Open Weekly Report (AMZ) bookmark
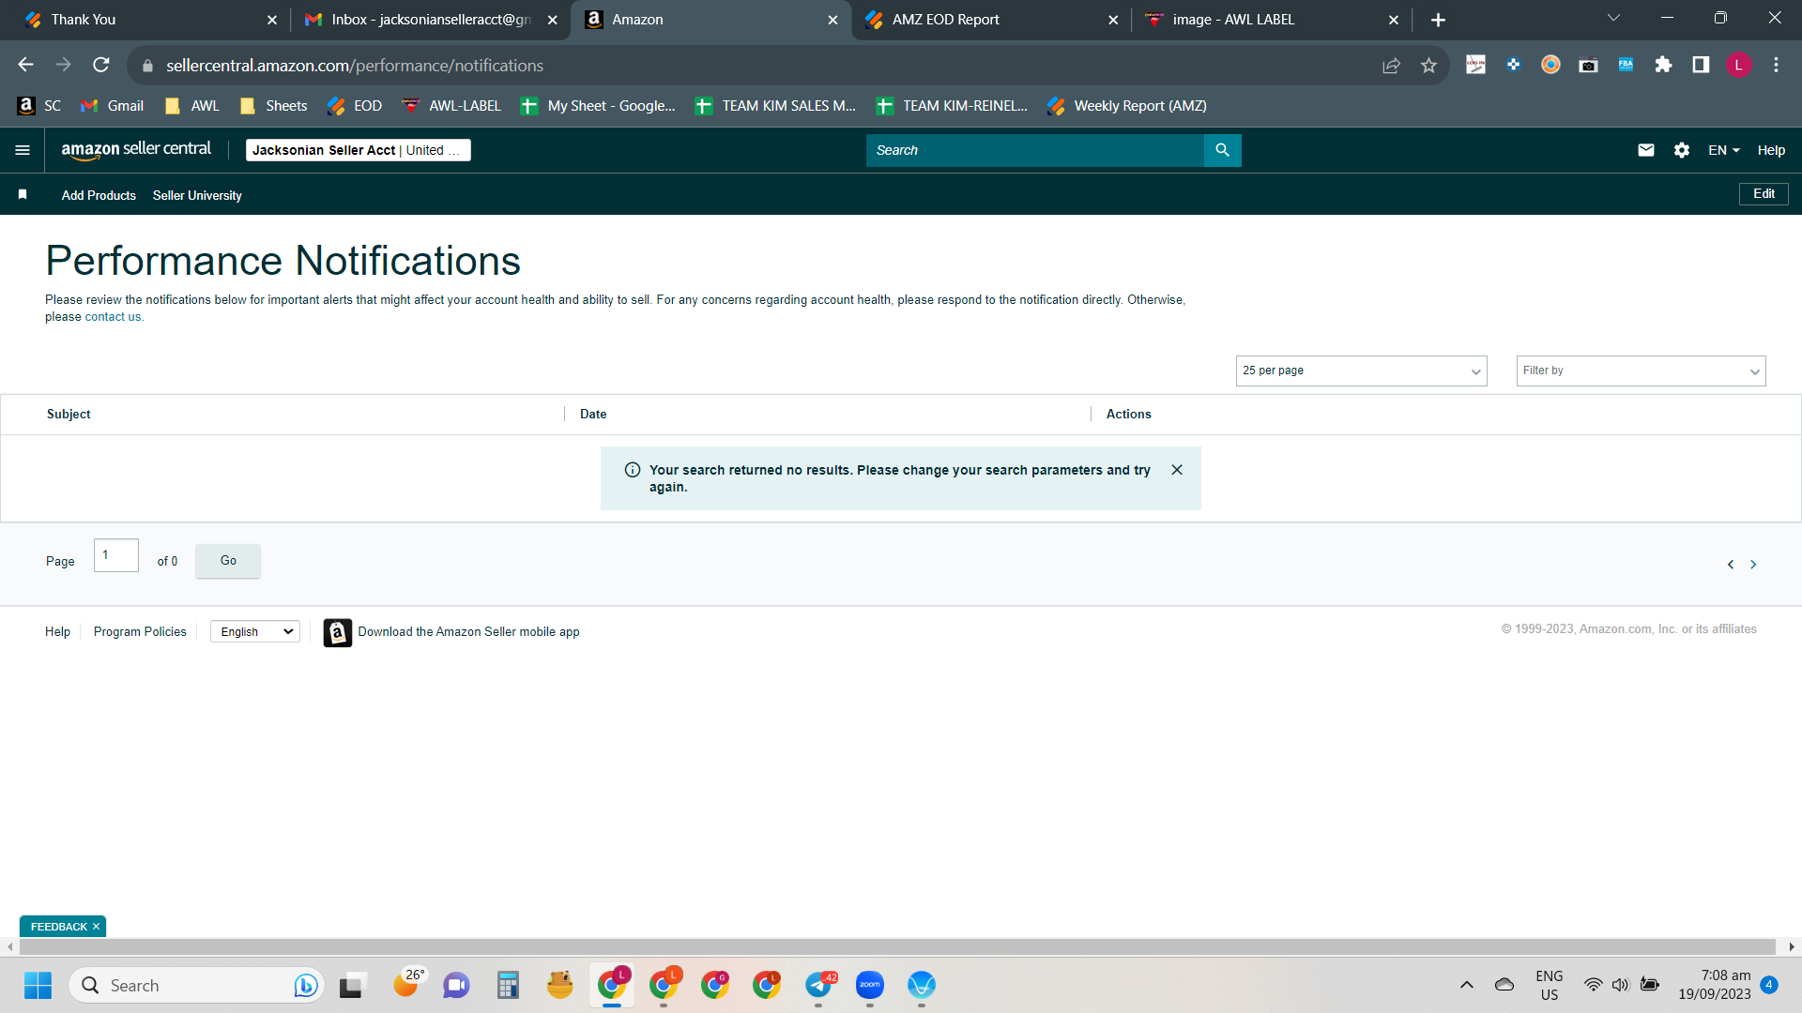This screenshot has width=1802, height=1013. click(x=1127, y=106)
